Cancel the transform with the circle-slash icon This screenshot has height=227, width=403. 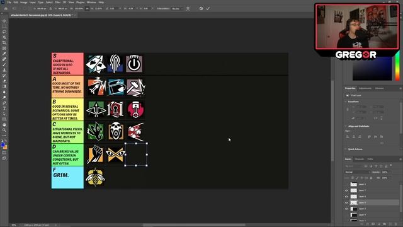pos(201,8)
